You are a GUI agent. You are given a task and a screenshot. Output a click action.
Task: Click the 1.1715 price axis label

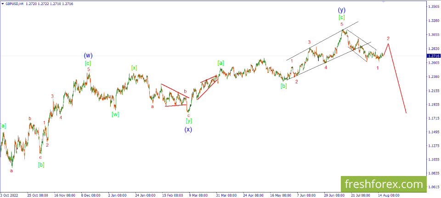tap(433, 118)
